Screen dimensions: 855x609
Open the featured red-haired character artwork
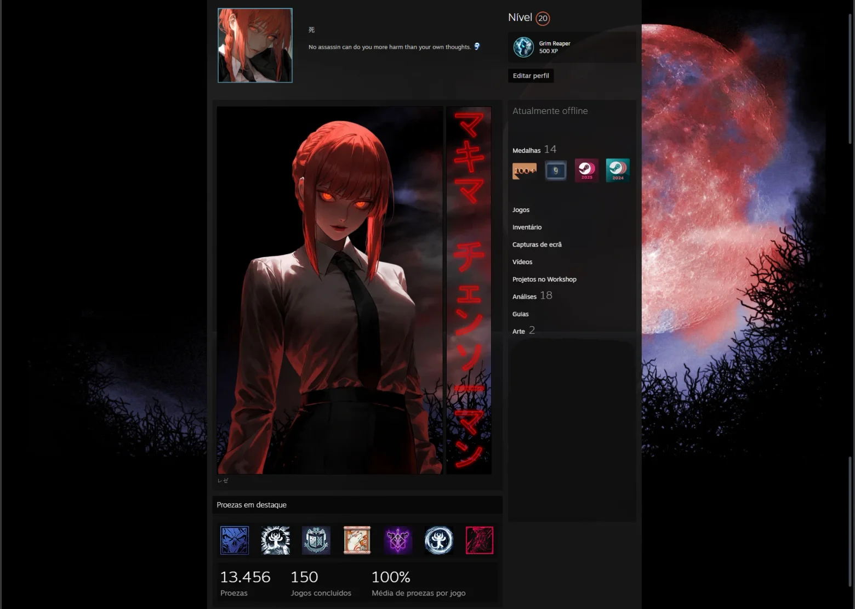click(330, 291)
